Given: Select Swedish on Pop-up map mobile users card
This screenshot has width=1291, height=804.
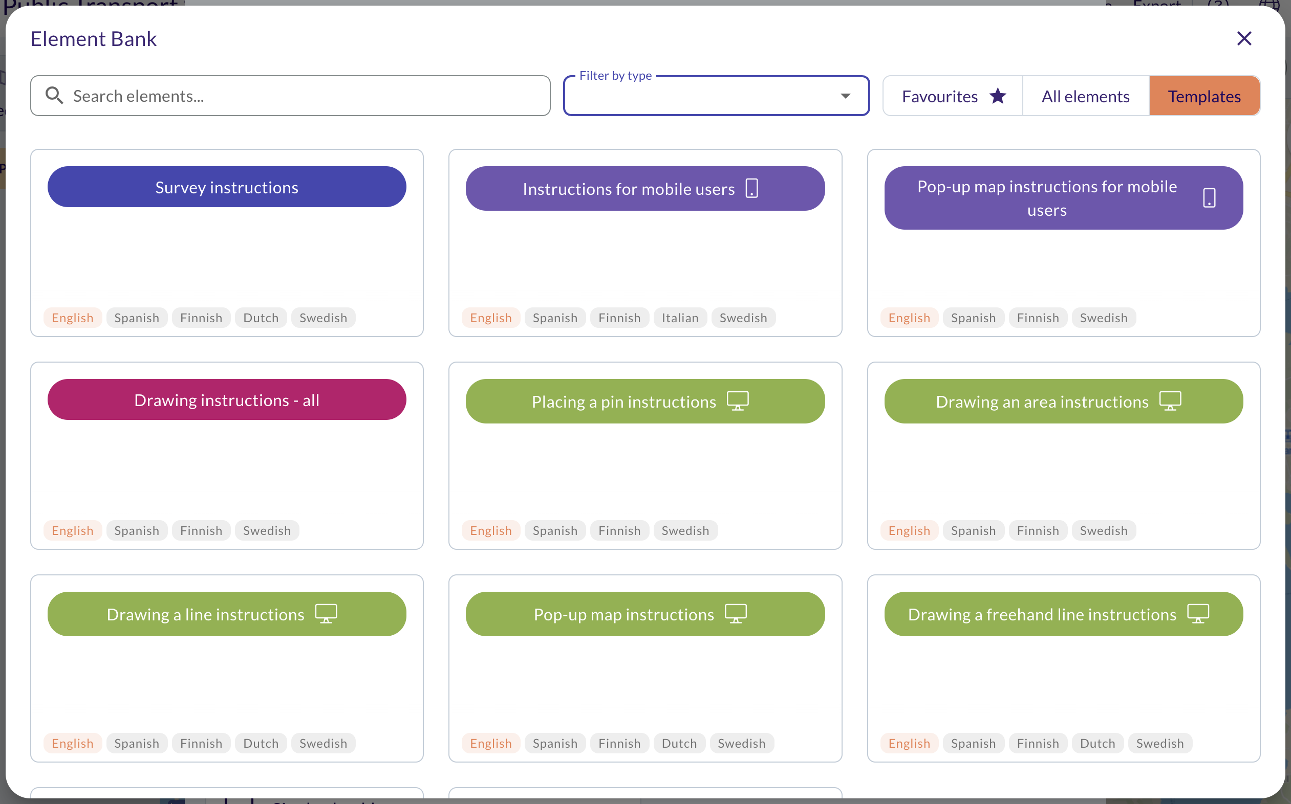Looking at the screenshot, I should click(1104, 318).
